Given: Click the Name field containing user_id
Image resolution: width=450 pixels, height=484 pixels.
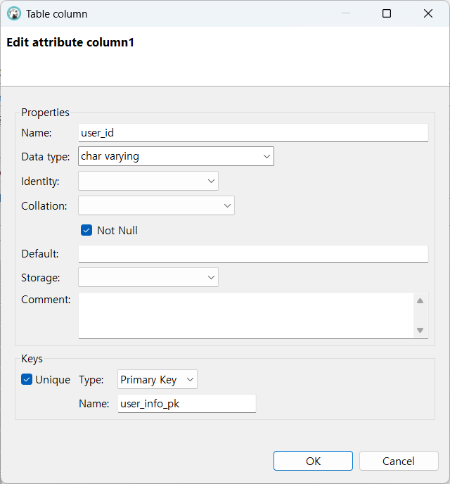Looking at the screenshot, I should click(x=253, y=132).
